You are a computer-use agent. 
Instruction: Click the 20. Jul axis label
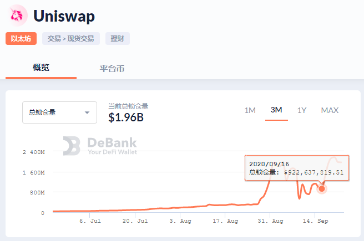pyautogui.click(x=135, y=221)
